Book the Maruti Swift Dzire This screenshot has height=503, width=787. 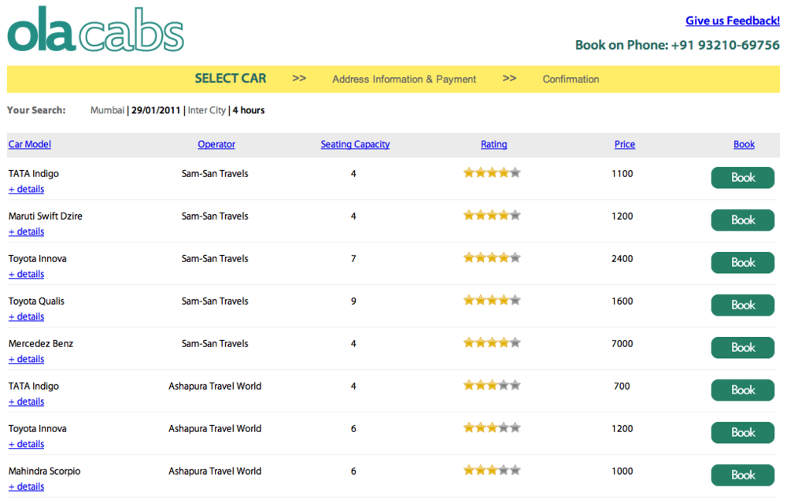[742, 220]
